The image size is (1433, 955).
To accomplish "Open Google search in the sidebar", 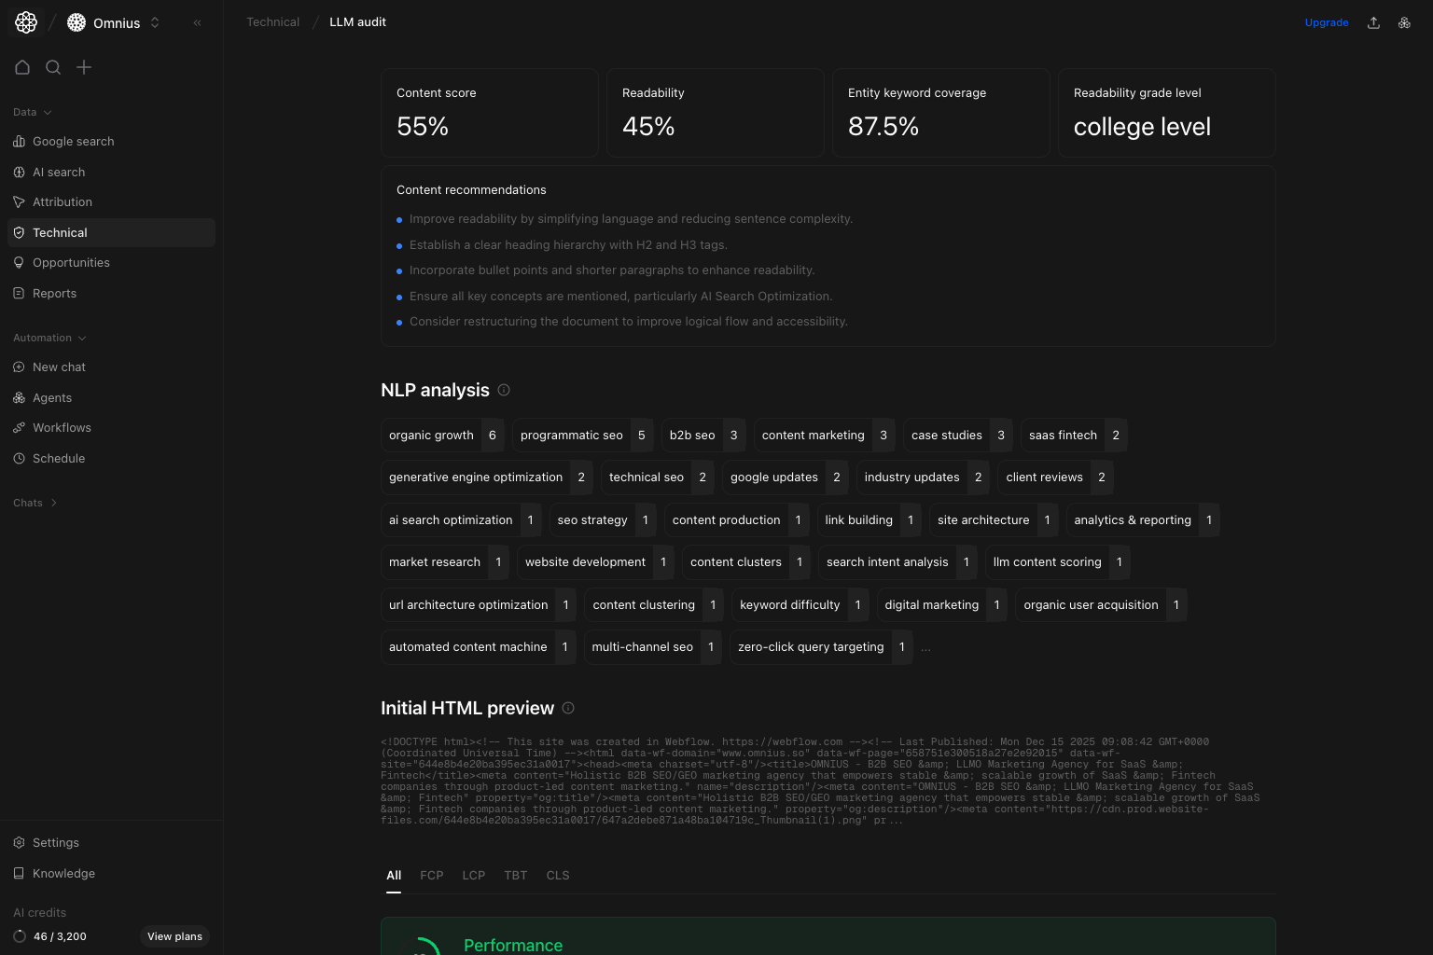I will [x=73, y=141].
